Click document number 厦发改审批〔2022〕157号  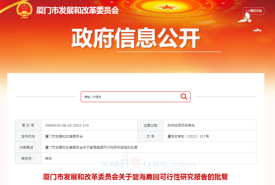188,136
